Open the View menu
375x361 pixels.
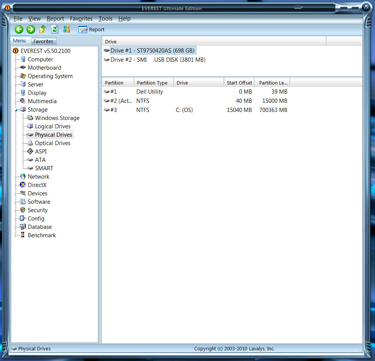[x=34, y=19]
